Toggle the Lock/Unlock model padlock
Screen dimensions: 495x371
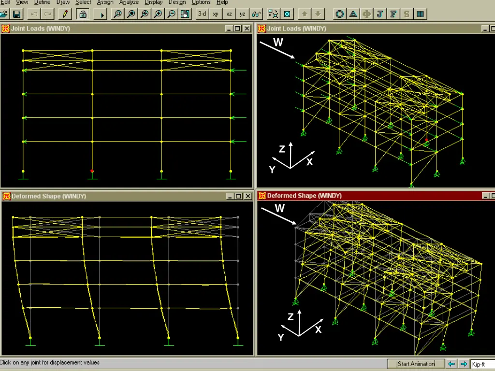(83, 14)
